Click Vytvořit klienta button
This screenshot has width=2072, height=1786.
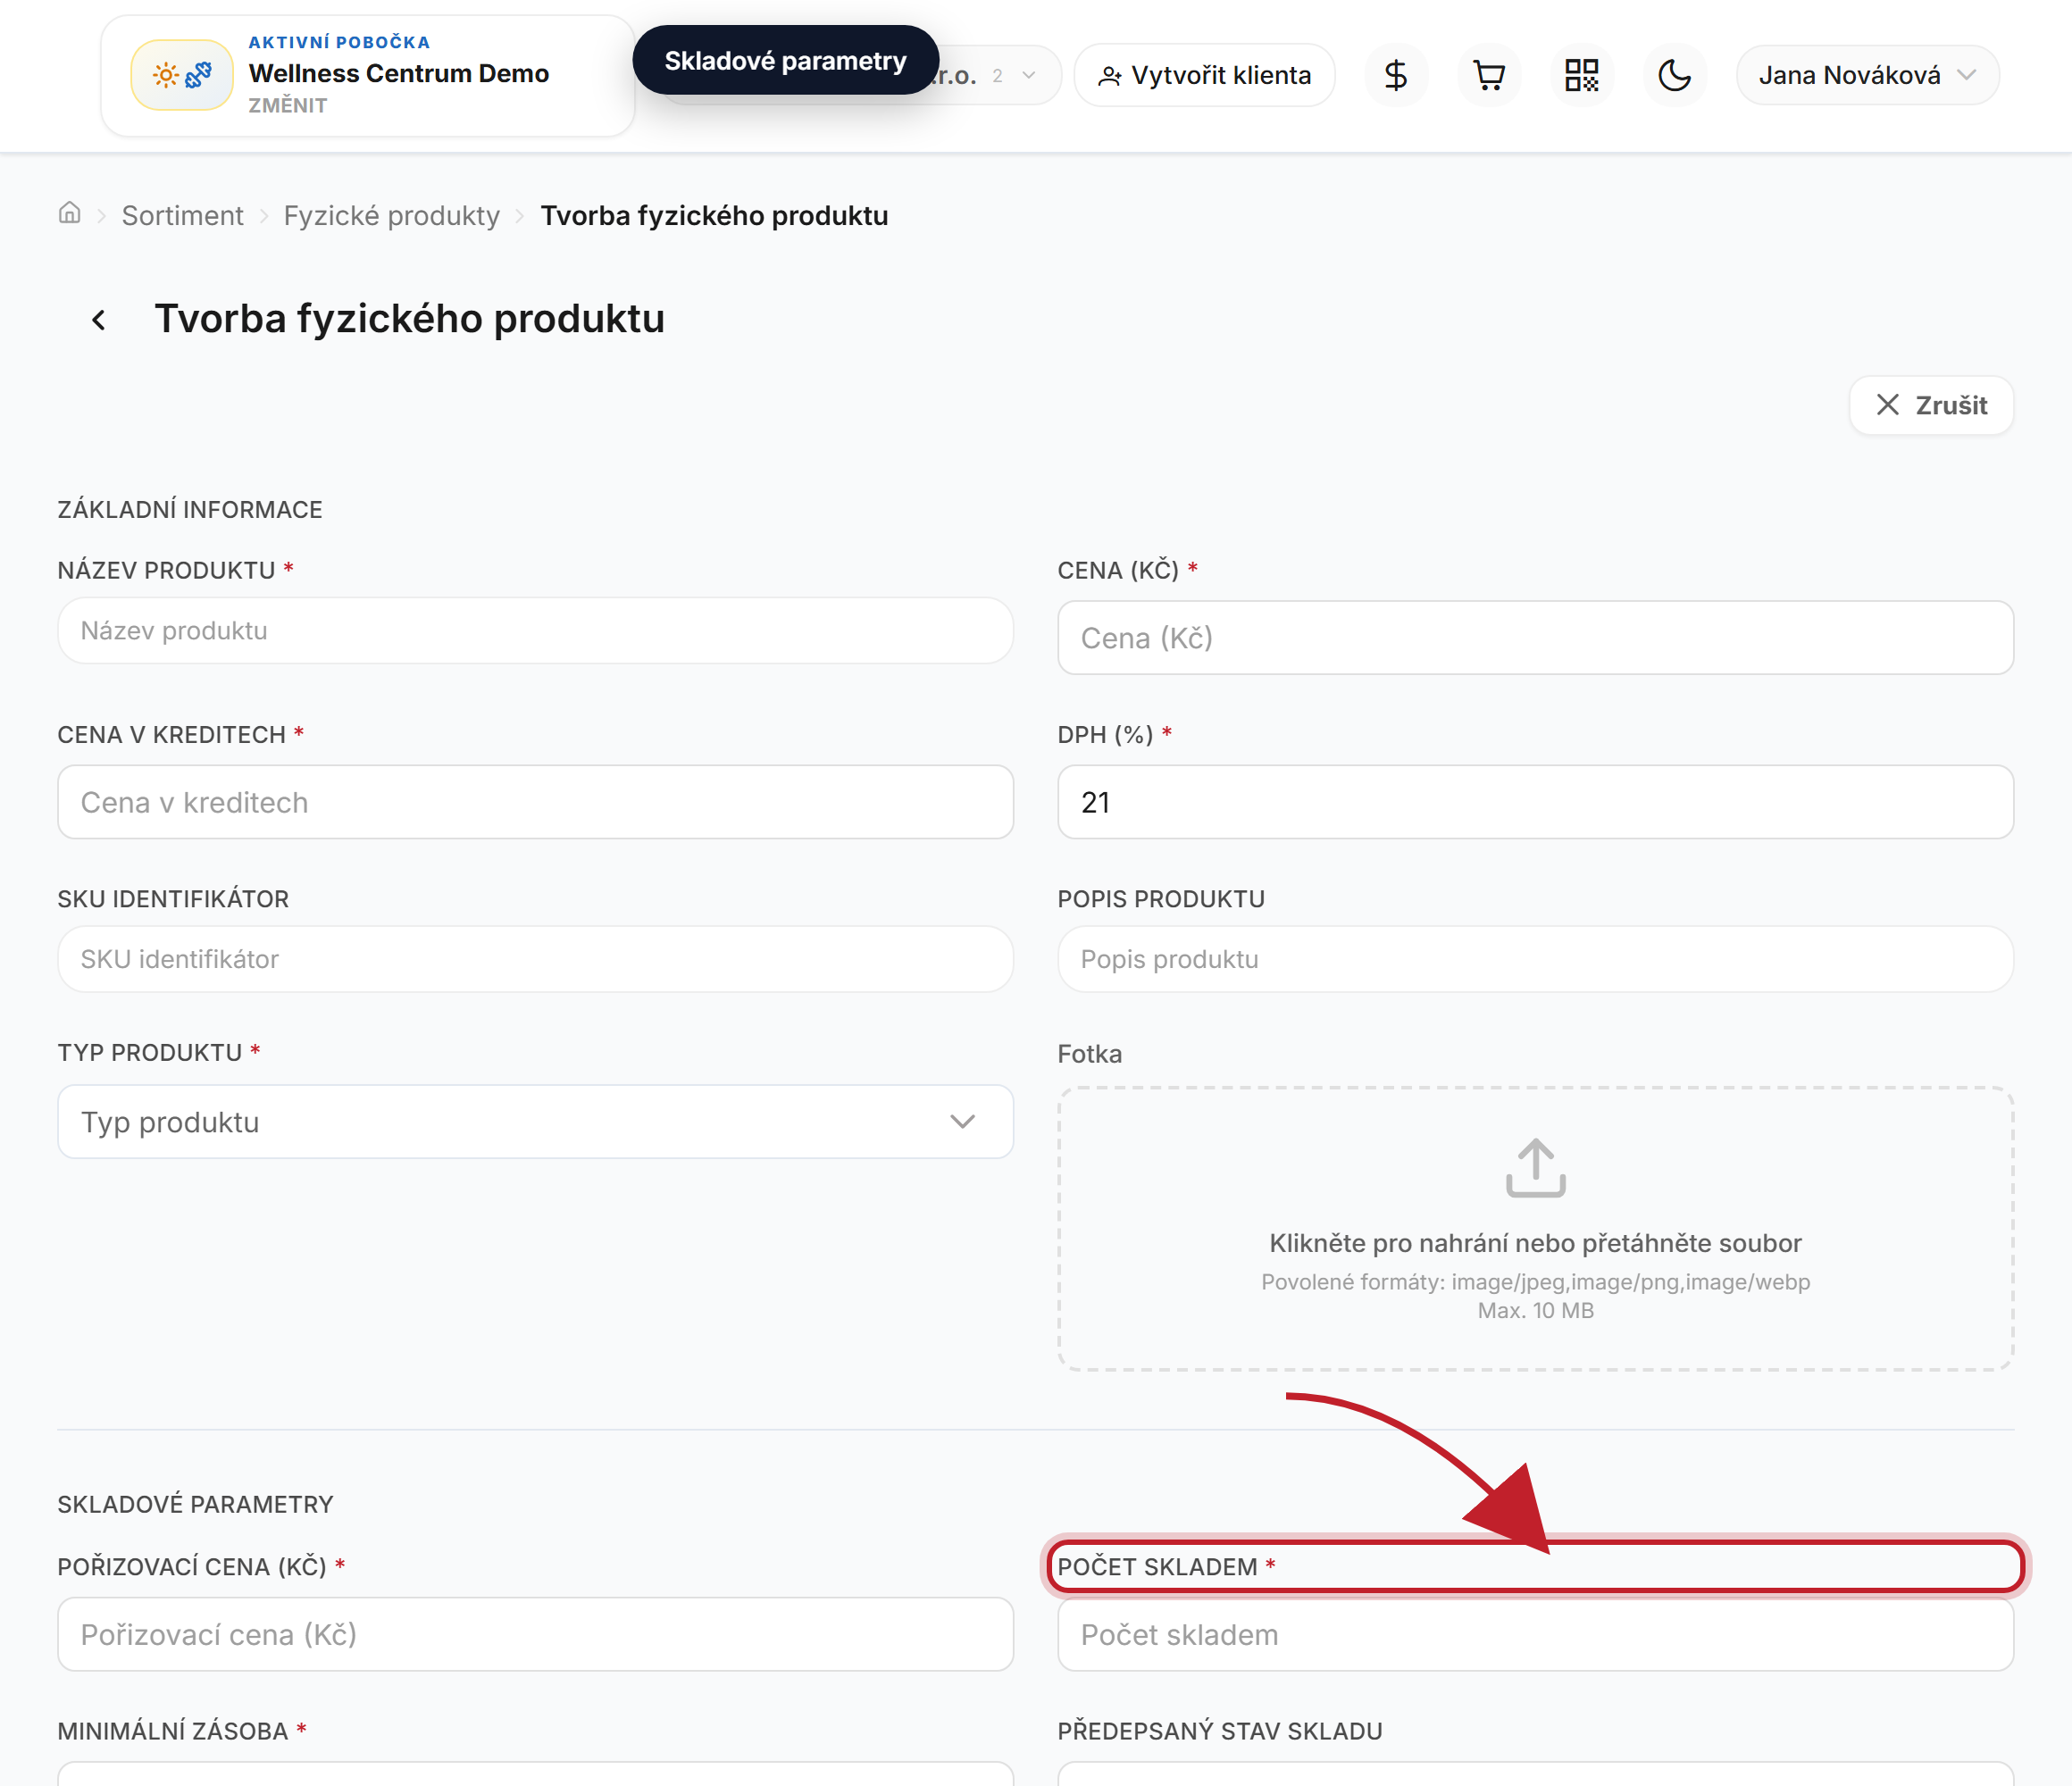[1204, 75]
